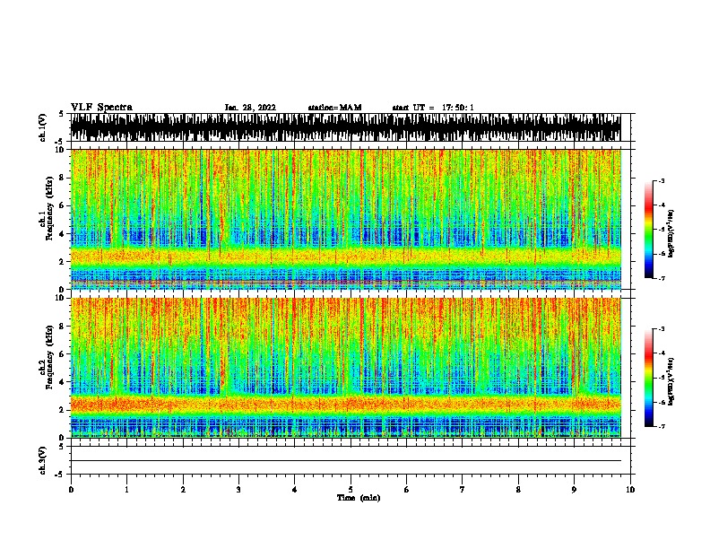Click the "station=MAM" label

coord(334,108)
